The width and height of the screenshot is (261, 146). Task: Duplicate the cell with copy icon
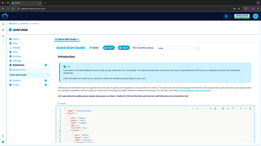pos(223,108)
